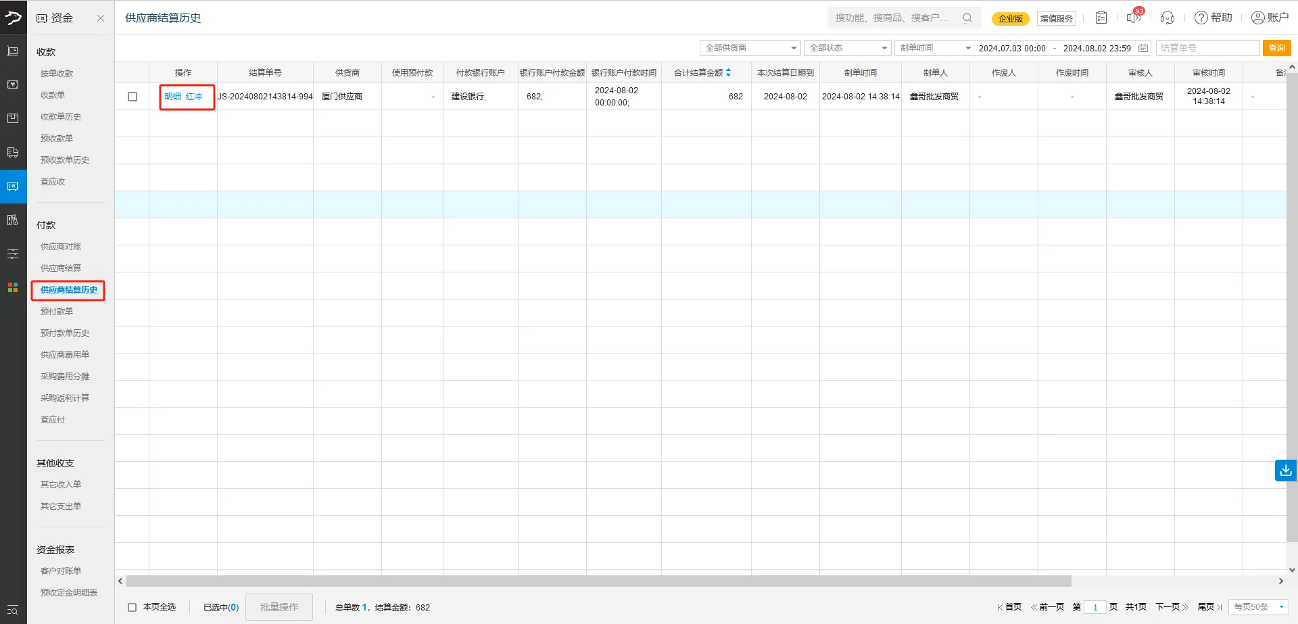This screenshot has width=1298, height=624.
Task: Open the delivery truck module in sidebar
Action: (13, 152)
